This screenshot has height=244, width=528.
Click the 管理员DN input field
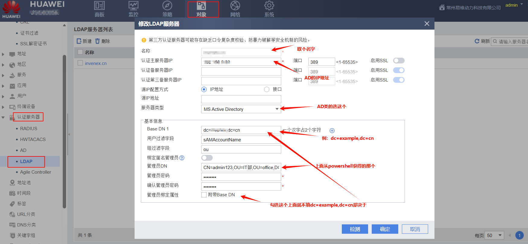241,167
